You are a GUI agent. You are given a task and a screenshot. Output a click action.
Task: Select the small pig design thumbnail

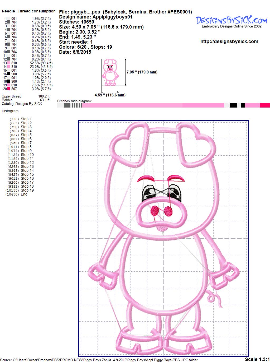point(110,72)
